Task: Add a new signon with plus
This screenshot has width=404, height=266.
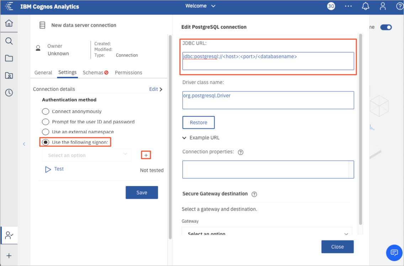Action: coord(146,155)
